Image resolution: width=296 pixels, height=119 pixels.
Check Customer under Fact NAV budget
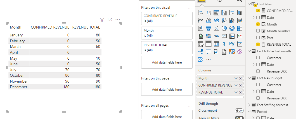(x=258, y=85)
